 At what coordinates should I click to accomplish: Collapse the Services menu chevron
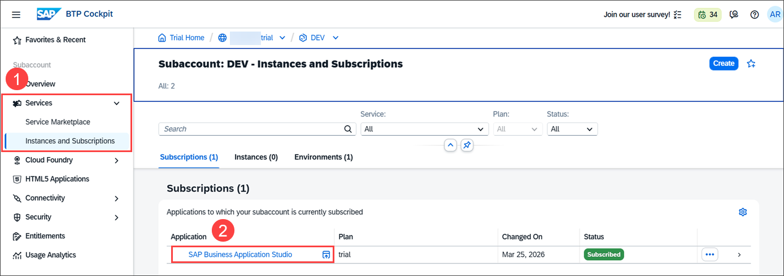click(x=117, y=103)
